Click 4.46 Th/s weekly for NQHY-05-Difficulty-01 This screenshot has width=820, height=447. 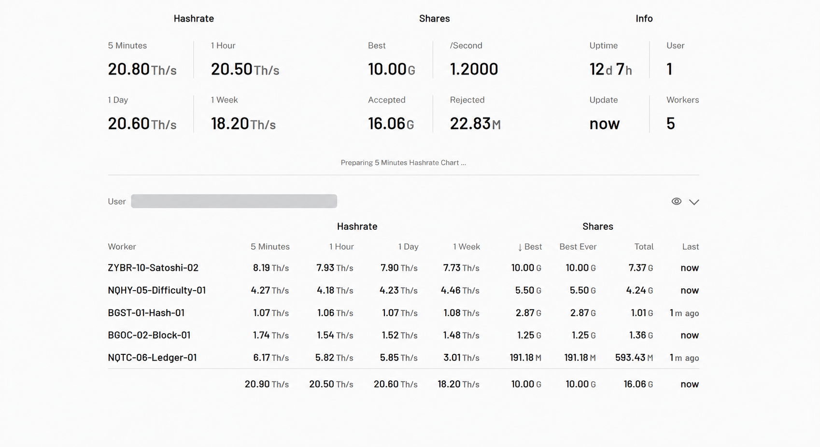(x=460, y=291)
